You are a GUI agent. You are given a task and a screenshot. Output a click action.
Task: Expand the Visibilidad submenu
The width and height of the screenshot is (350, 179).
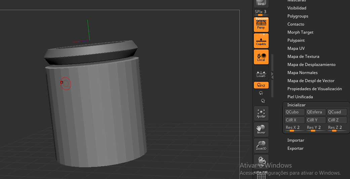tap(297, 8)
